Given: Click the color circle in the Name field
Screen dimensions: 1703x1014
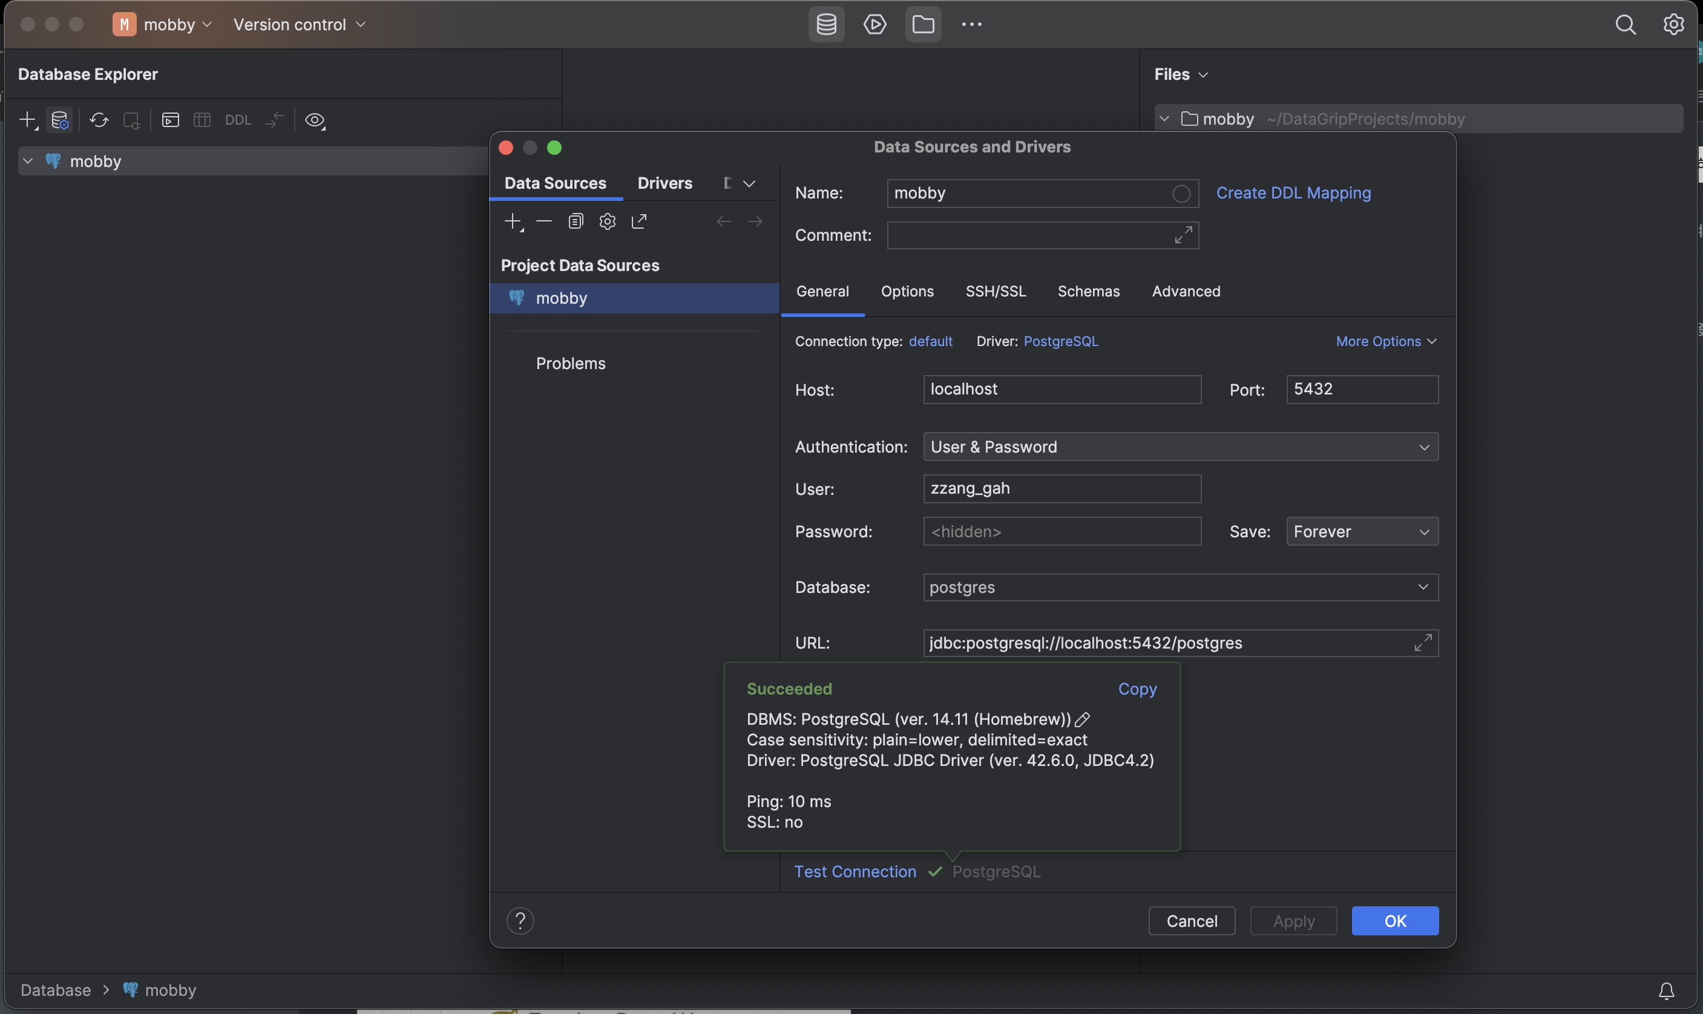Looking at the screenshot, I should (1181, 194).
